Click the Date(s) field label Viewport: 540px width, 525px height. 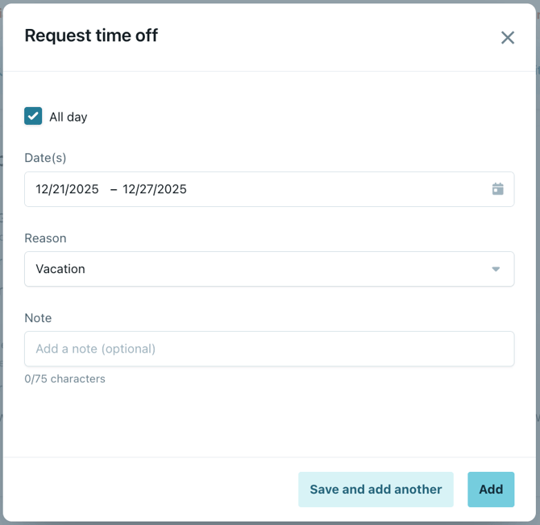[45, 158]
